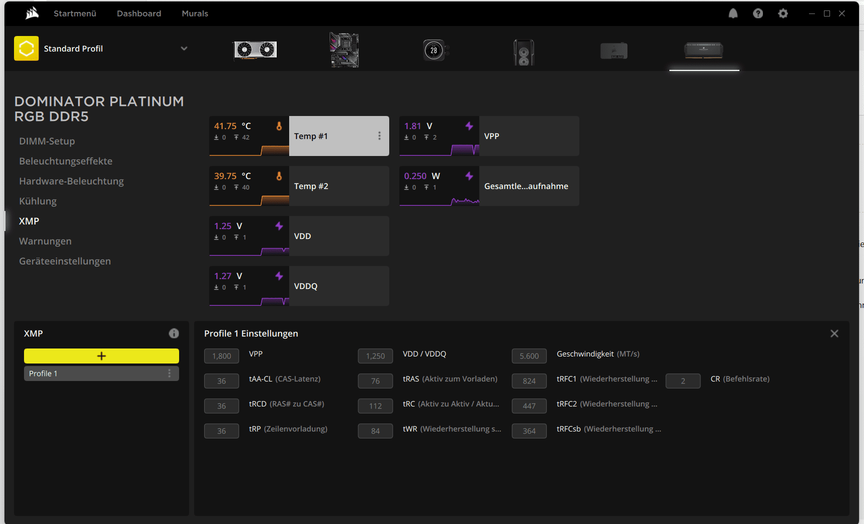Screen dimensions: 864x524
Task: Go to Beleuchtungseffekte section
Action: pos(66,161)
